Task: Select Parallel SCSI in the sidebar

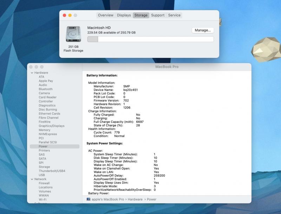Action: coord(48,142)
